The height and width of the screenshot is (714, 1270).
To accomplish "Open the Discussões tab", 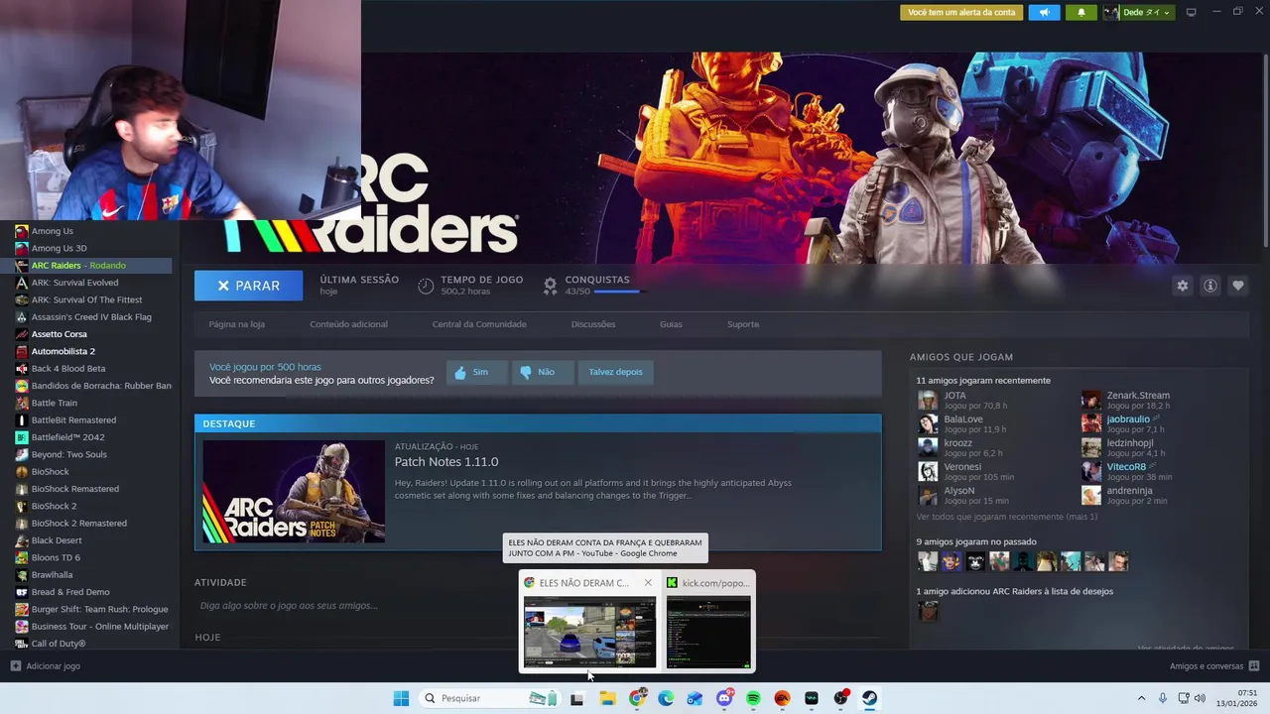I will tap(593, 324).
